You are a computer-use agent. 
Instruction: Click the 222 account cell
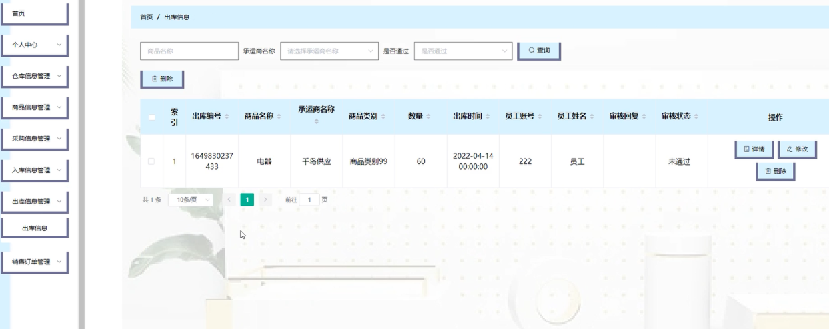(524, 161)
